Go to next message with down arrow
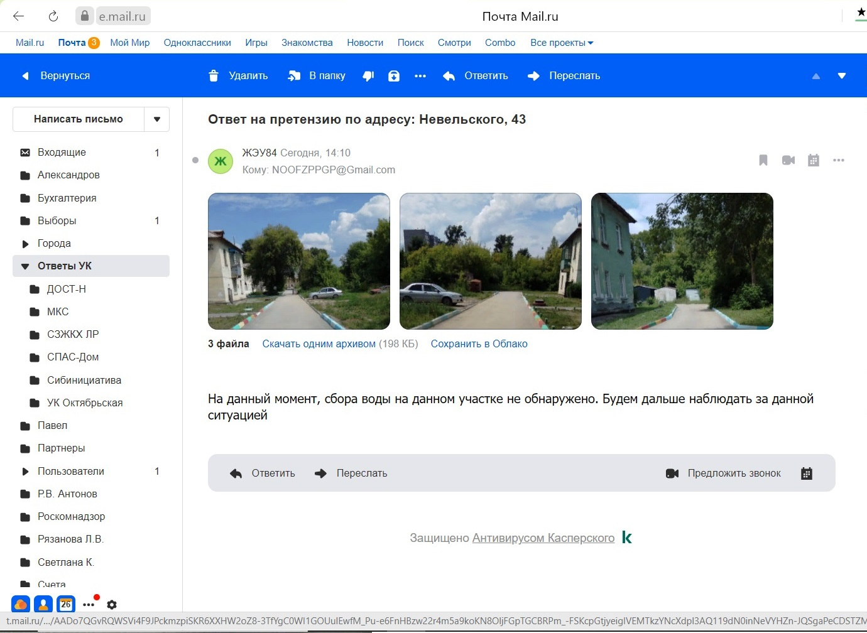 point(842,76)
